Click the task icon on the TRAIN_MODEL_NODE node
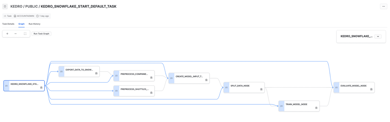Image resolution: width=390 pixels, height=122 pixels. point(281,106)
